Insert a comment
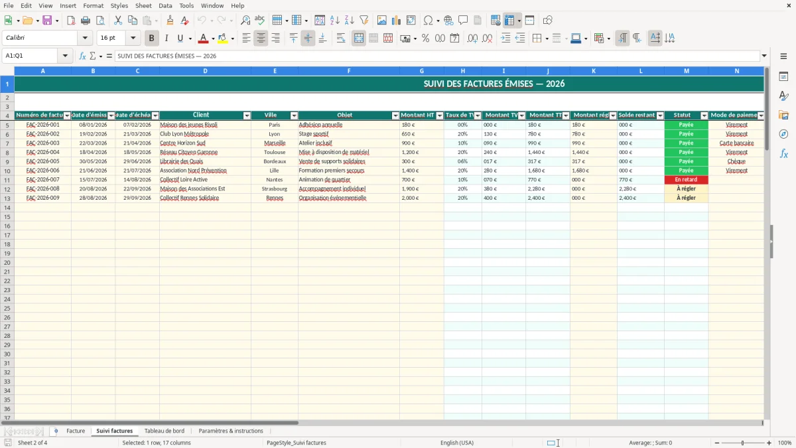Image resolution: width=796 pixels, height=448 pixels. pyautogui.click(x=463, y=21)
